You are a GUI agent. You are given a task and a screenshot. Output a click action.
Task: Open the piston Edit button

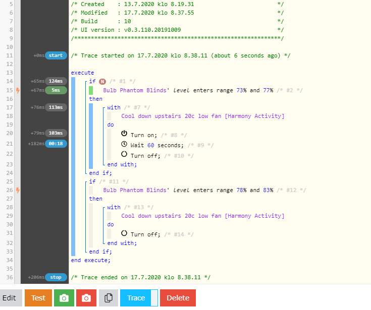10,298
